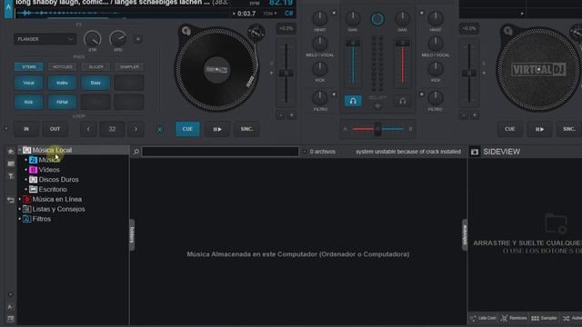Click the Filtros folder icon
The height and width of the screenshot is (327, 582).
coord(26,219)
